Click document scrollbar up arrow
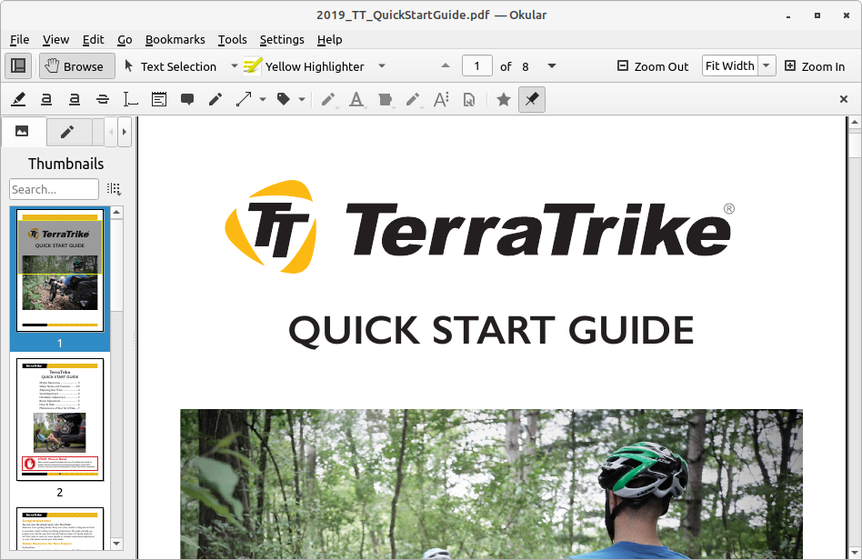 coord(855,122)
